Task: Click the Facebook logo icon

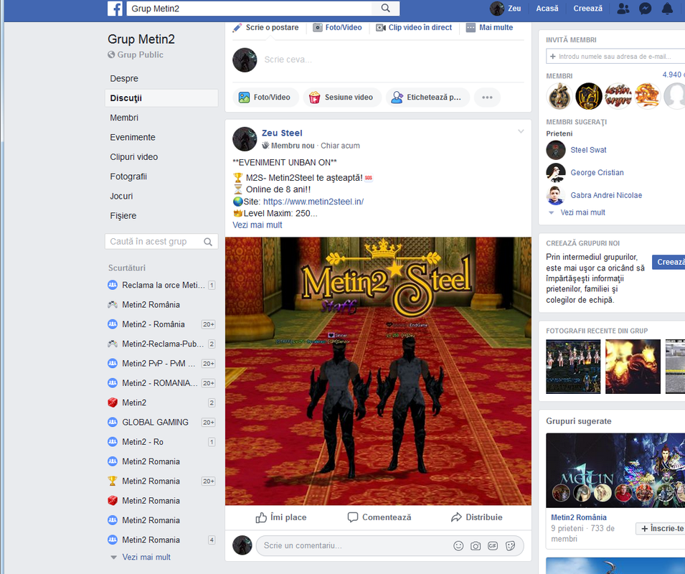Action: coord(115,9)
